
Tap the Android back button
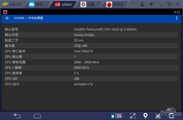17,116
